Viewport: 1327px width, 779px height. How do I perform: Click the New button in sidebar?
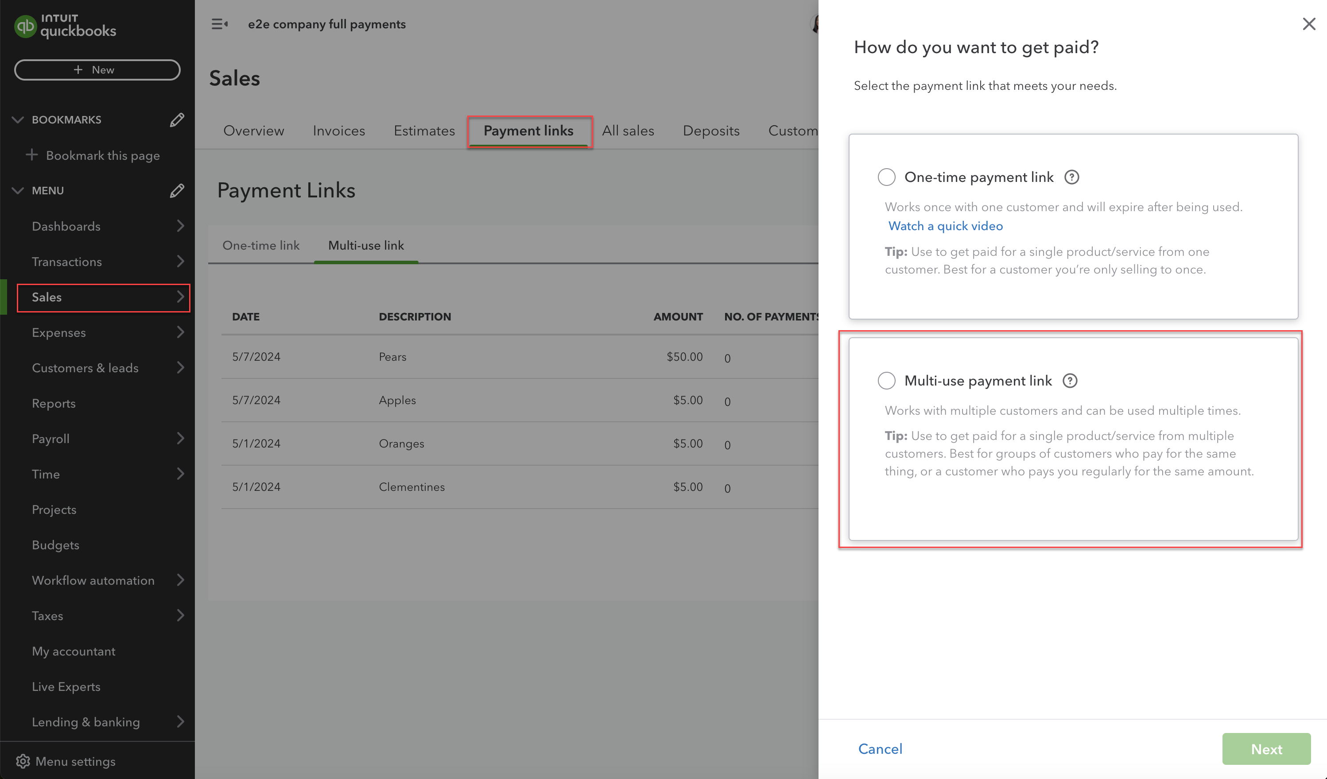97,70
